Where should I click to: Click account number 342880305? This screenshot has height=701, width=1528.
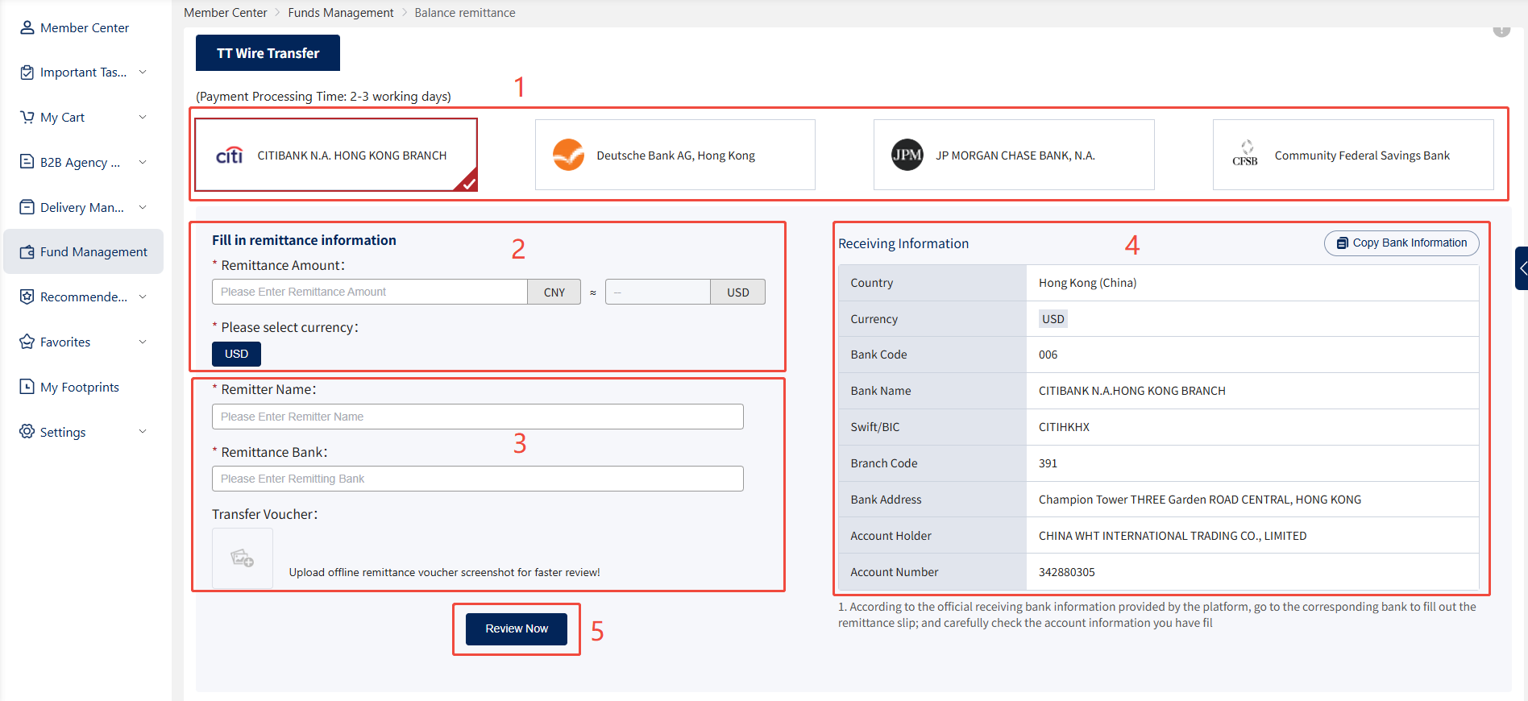(x=1067, y=572)
